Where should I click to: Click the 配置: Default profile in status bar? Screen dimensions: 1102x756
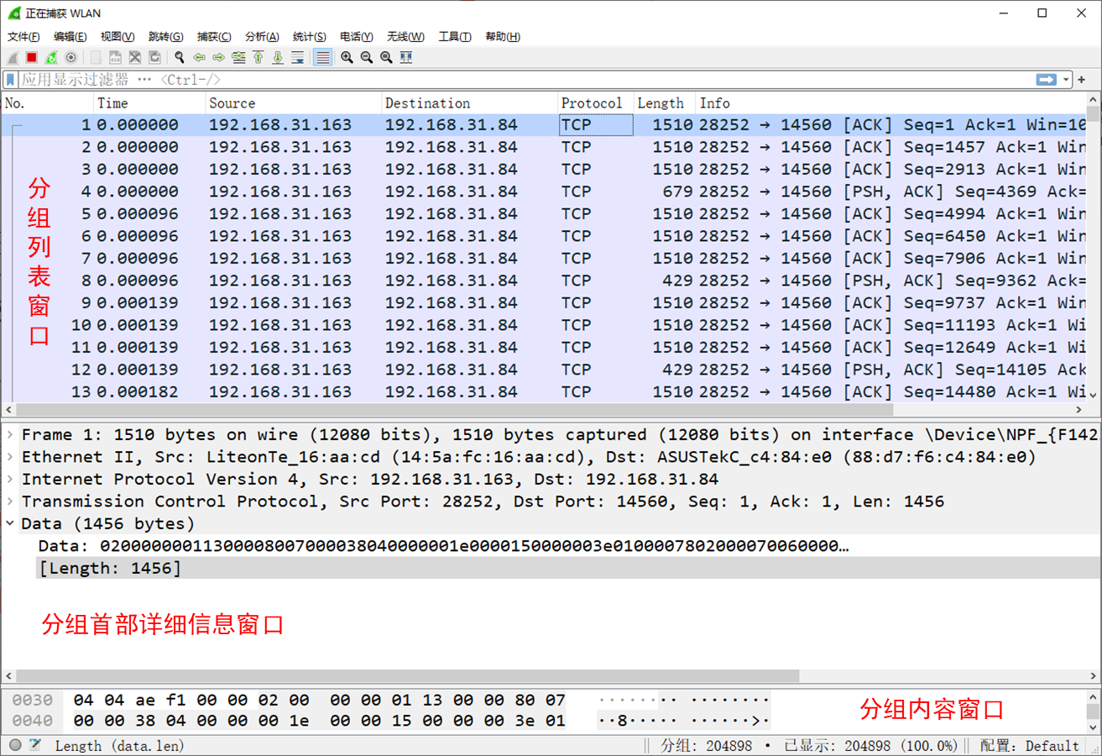1029,746
